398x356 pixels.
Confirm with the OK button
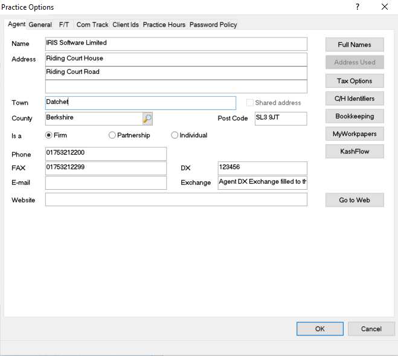click(x=320, y=329)
